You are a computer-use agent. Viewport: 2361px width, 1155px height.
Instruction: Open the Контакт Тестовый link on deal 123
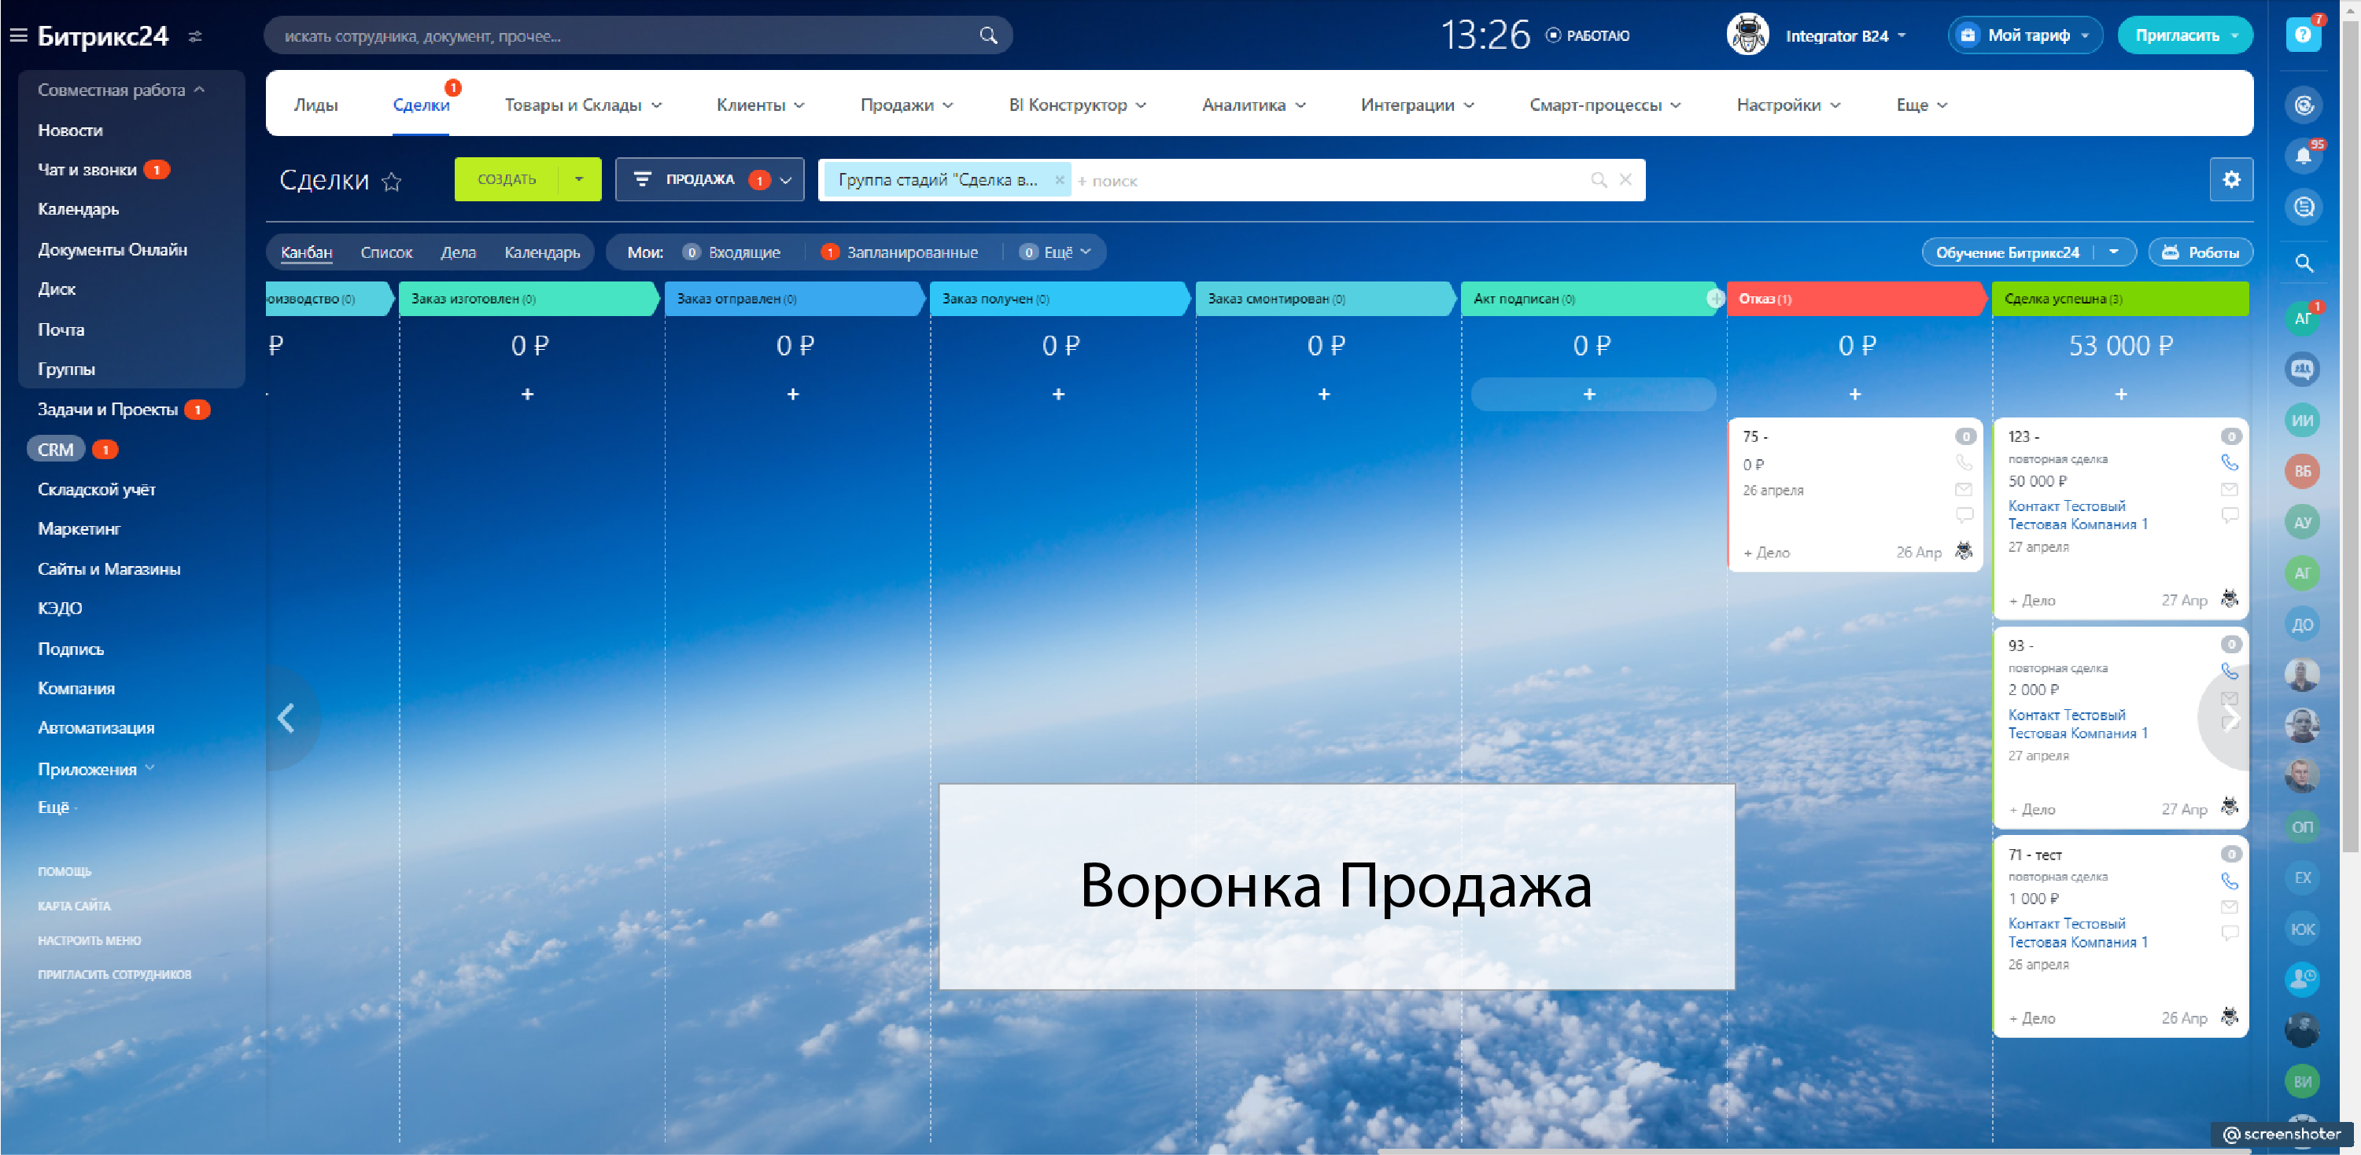pyautogui.click(x=2066, y=506)
